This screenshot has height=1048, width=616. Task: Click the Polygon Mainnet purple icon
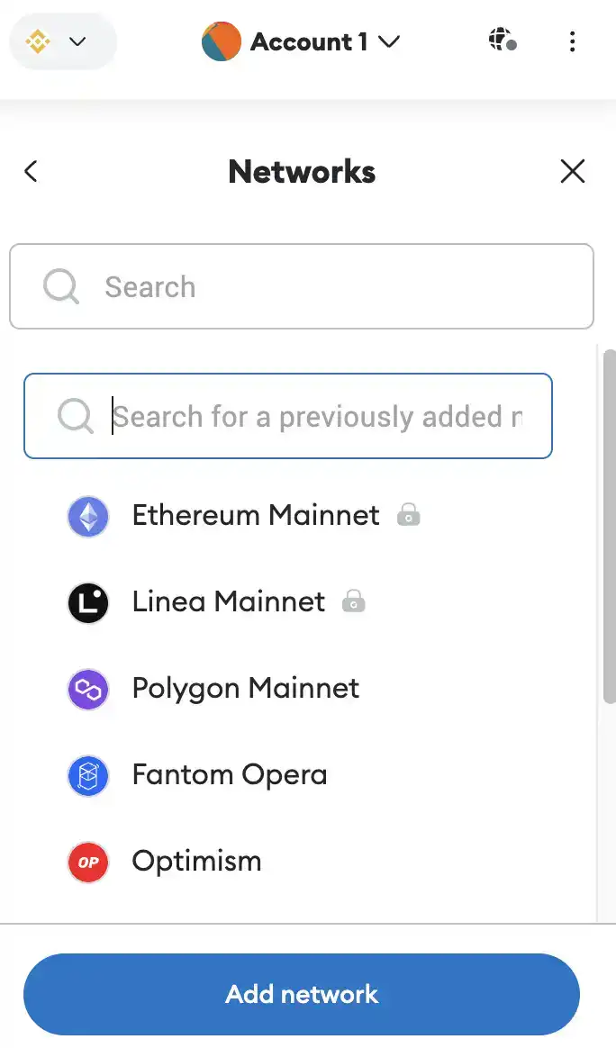88,690
